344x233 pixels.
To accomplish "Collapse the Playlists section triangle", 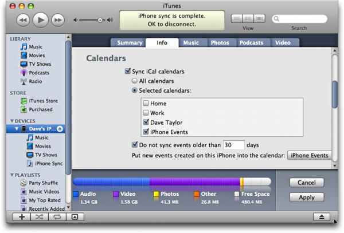I will [x=12, y=175].
